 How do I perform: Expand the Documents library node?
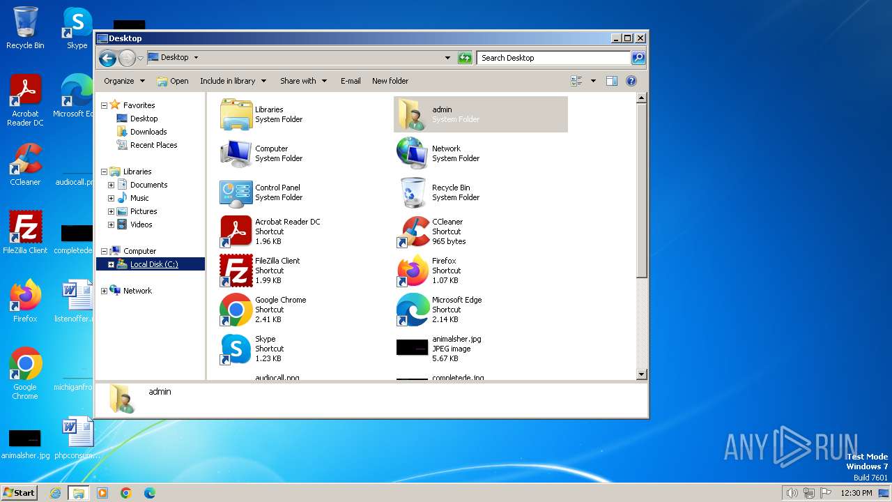coord(111,185)
